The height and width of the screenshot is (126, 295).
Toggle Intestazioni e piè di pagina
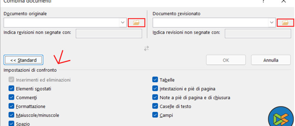click(x=155, y=88)
